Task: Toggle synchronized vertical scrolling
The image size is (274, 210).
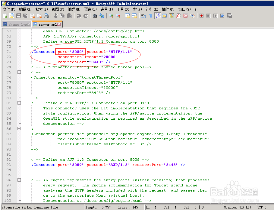Action: (x=128, y=16)
